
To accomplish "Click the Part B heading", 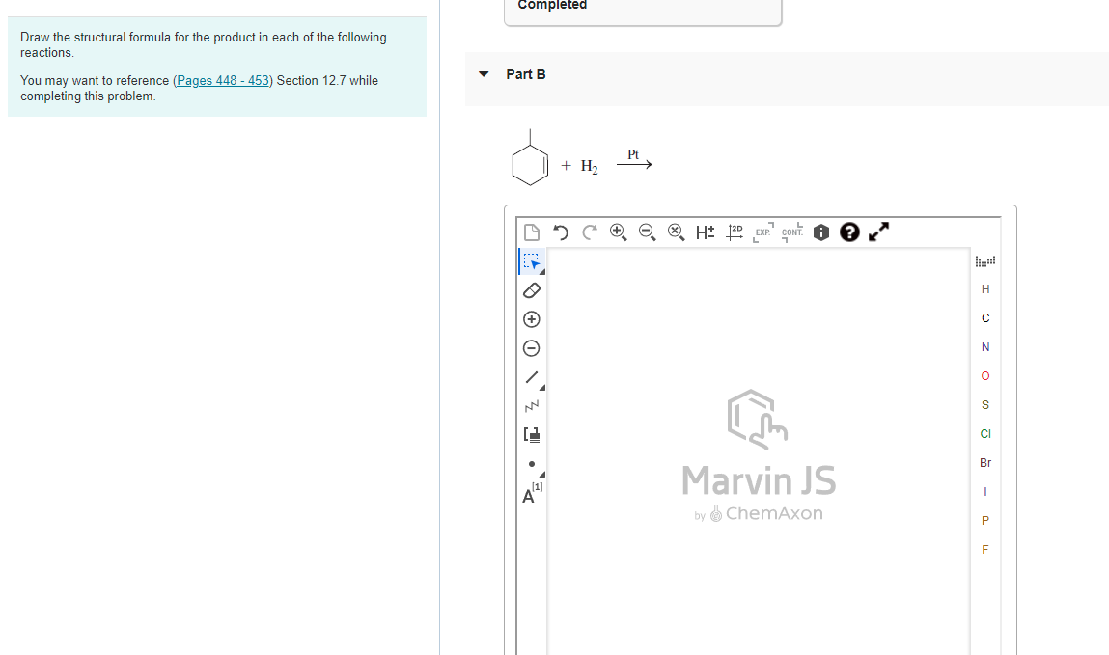I will click(525, 74).
